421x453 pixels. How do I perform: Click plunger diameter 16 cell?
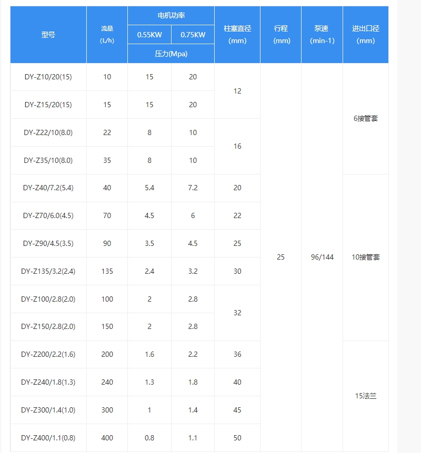pyautogui.click(x=237, y=146)
